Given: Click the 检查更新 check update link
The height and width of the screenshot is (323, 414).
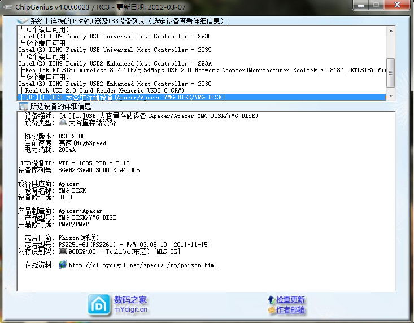Looking at the screenshot, I should pos(290,299).
